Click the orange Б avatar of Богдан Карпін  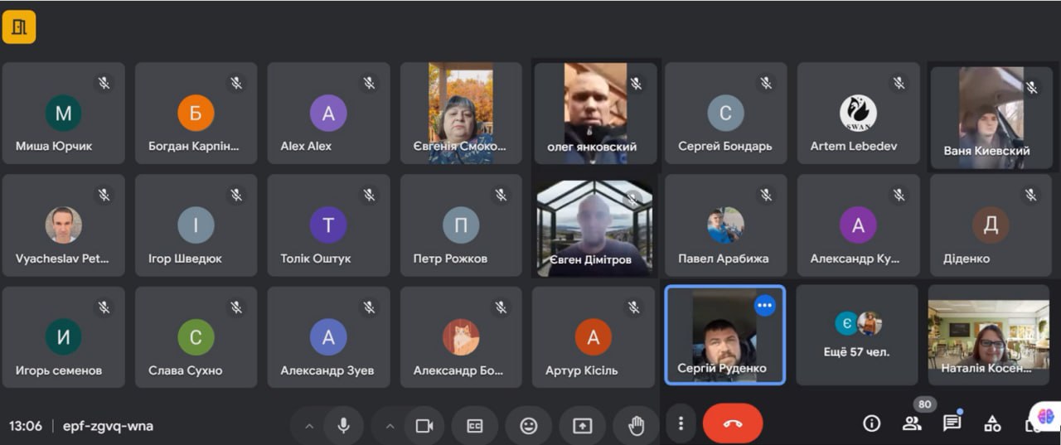pyautogui.click(x=196, y=114)
